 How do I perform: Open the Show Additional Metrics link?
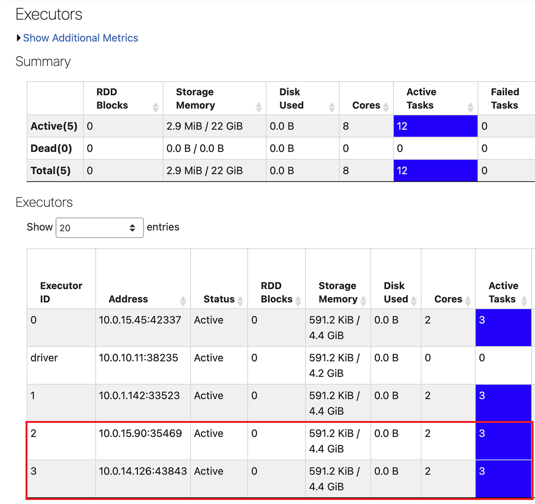pyautogui.click(x=80, y=38)
